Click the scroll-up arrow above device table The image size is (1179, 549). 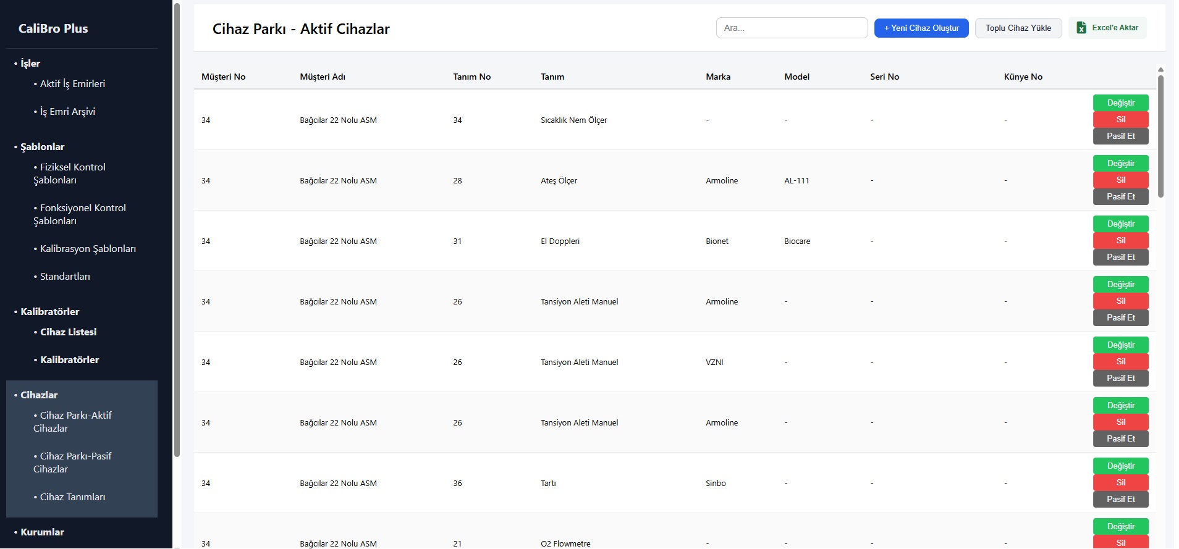(1160, 70)
